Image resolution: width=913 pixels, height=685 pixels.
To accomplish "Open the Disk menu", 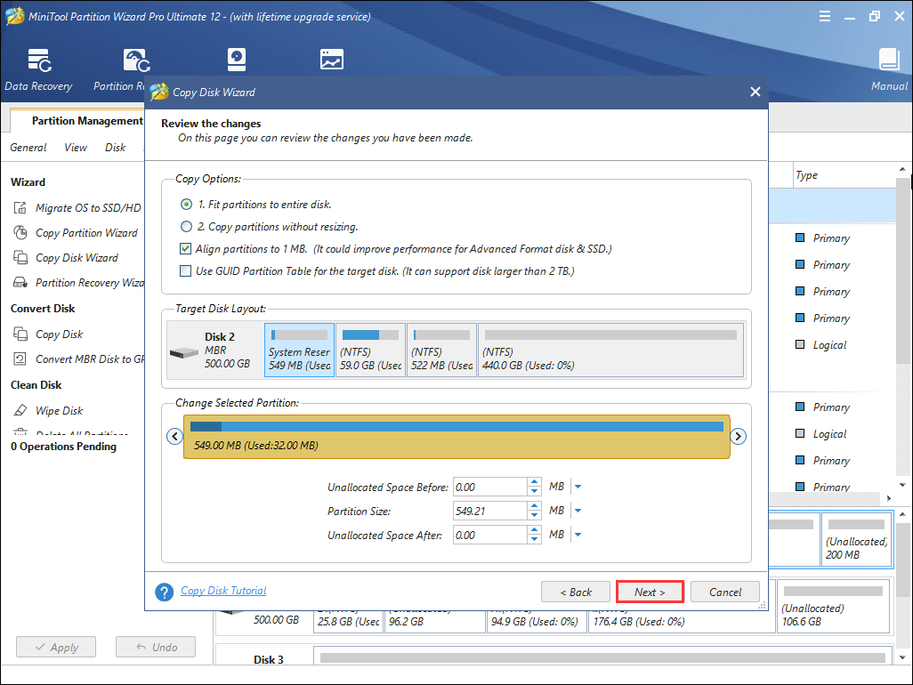I will tap(116, 148).
